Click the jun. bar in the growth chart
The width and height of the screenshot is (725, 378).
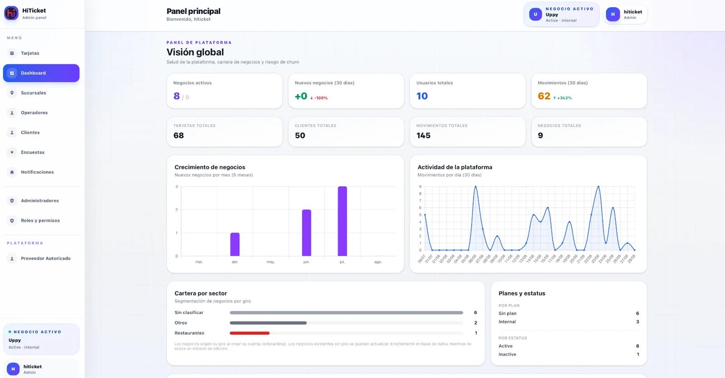pos(307,233)
